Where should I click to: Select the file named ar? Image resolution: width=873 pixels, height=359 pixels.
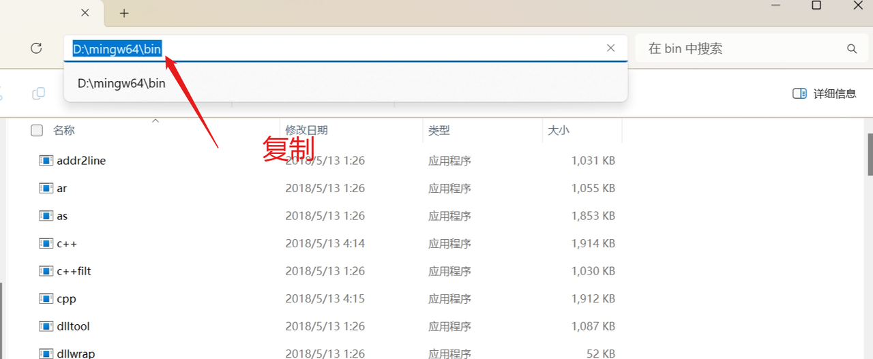(62, 189)
